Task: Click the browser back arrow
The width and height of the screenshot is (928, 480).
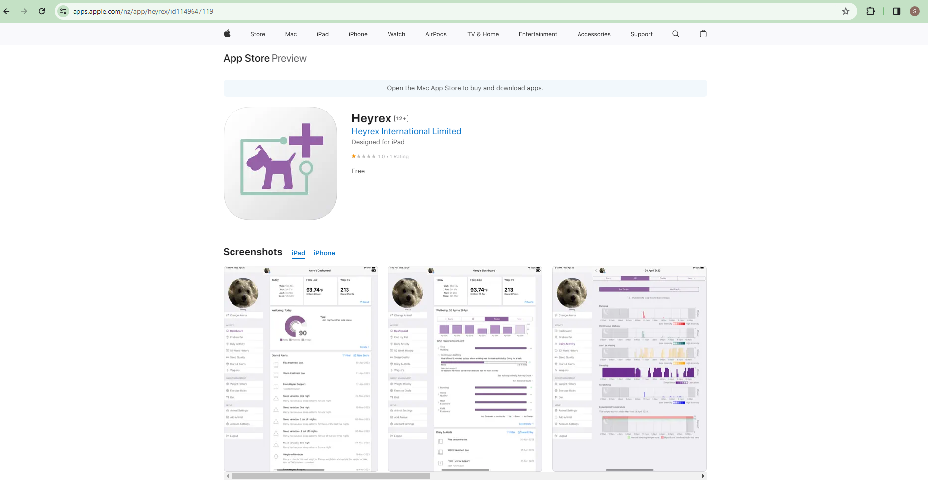Action: [x=7, y=11]
